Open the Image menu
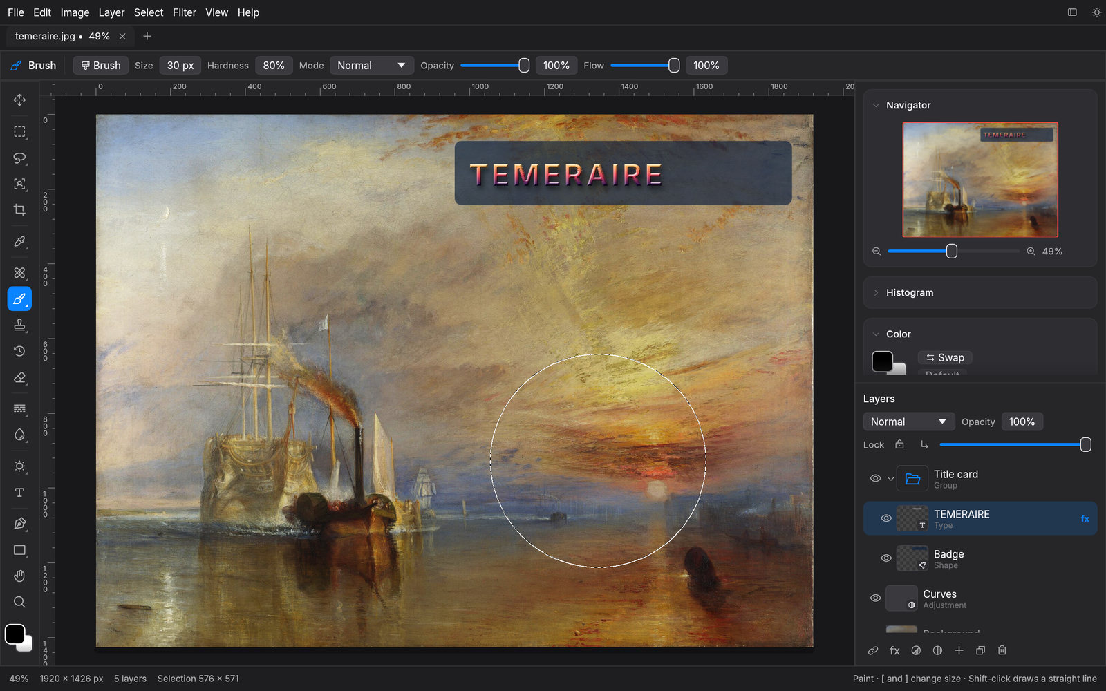Image resolution: width=1106 pixels, height=691 pixels. point(75,12)
